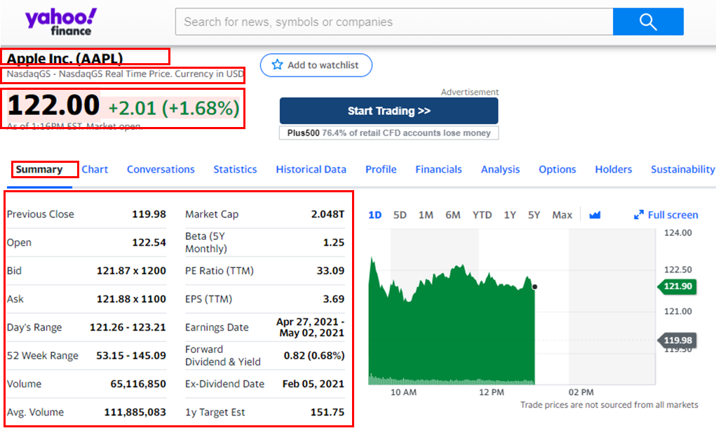
Task: Click the current price marker dot on chart
Action: [x=534, y=287]
